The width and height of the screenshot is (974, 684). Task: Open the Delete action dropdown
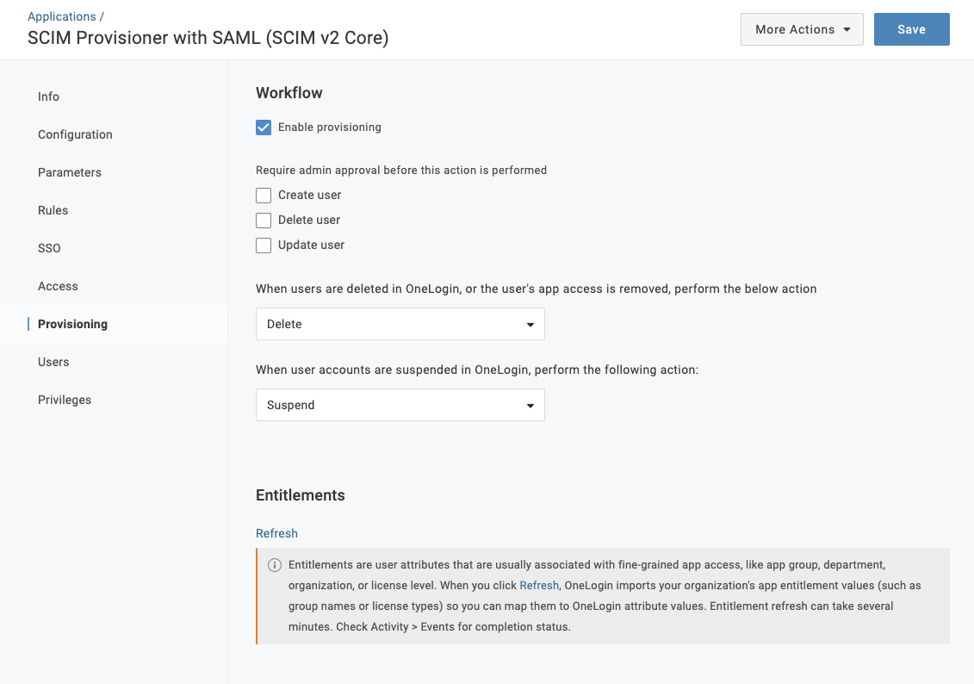coord(400,324)
